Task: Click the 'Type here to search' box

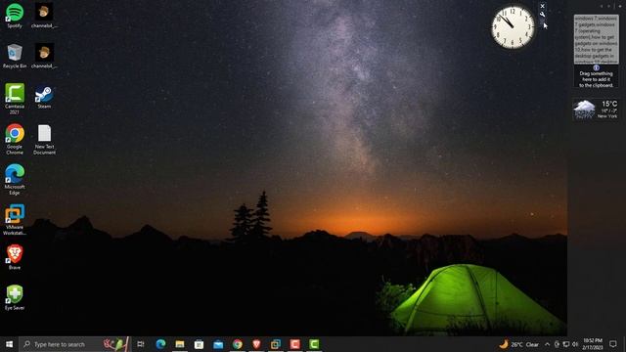Action: 75,344
